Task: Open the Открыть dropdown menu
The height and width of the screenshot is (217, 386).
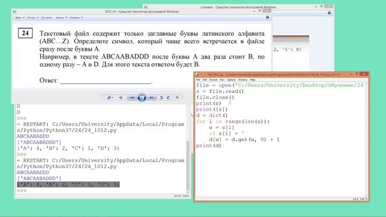Action: [x=76, y=17]
